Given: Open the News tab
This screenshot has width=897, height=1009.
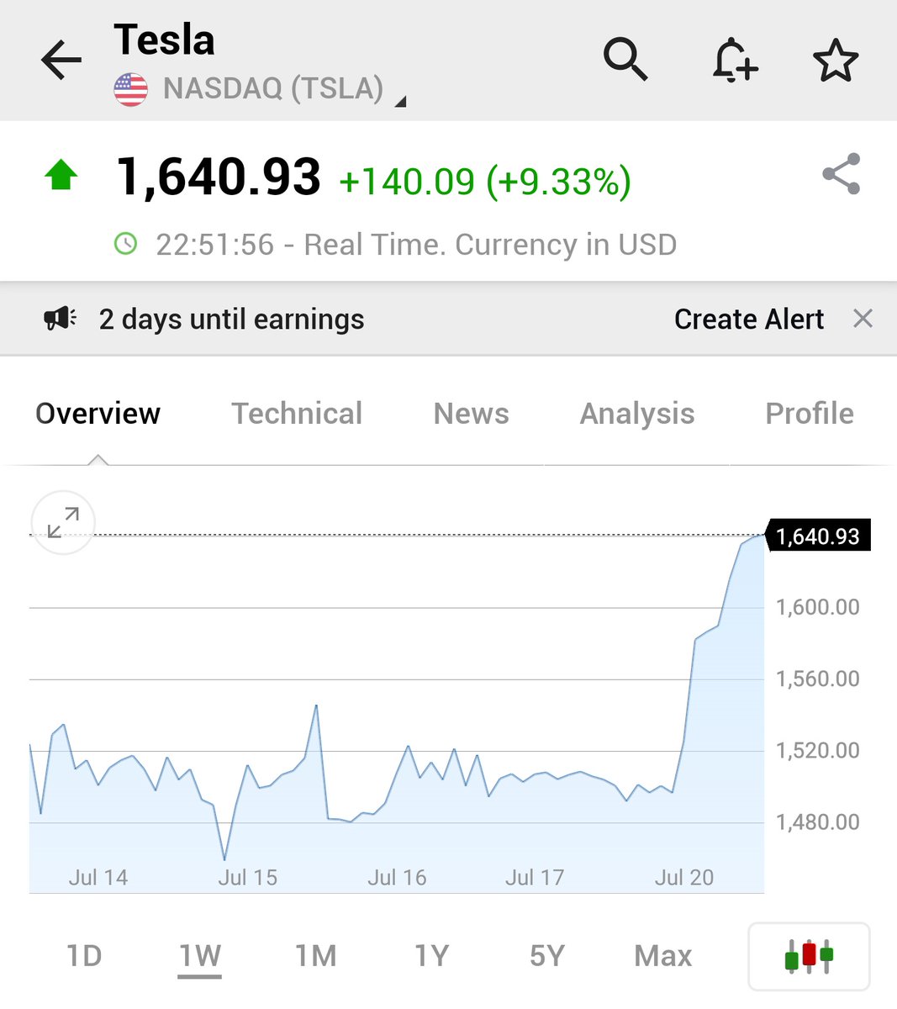Looking at the screenshot, I should click(x=471, y=413).
